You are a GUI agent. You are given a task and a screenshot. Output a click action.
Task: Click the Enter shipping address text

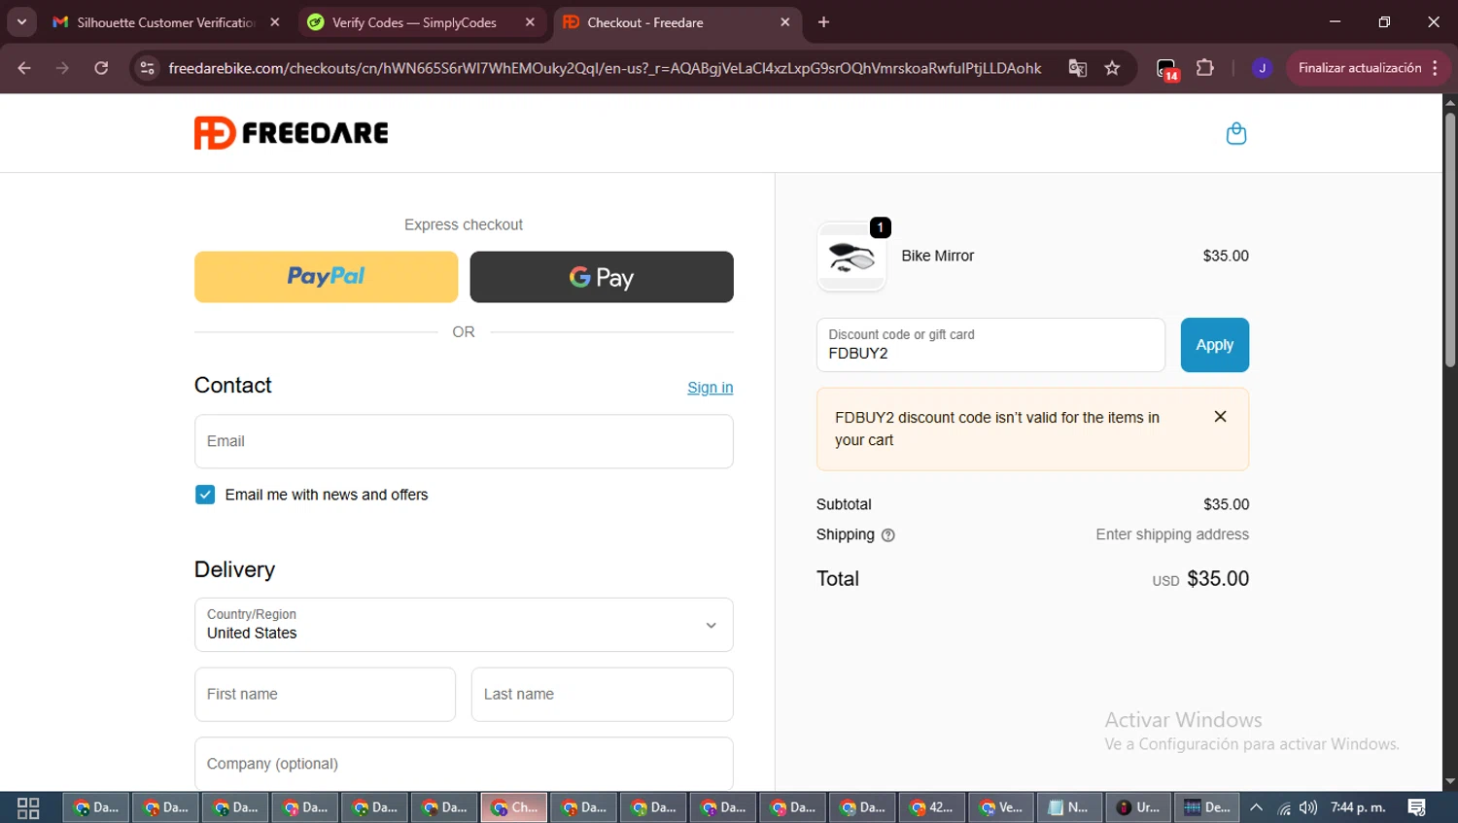pos(1172,535)
